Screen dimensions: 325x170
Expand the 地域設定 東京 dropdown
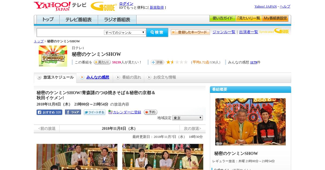coord(187,118)
